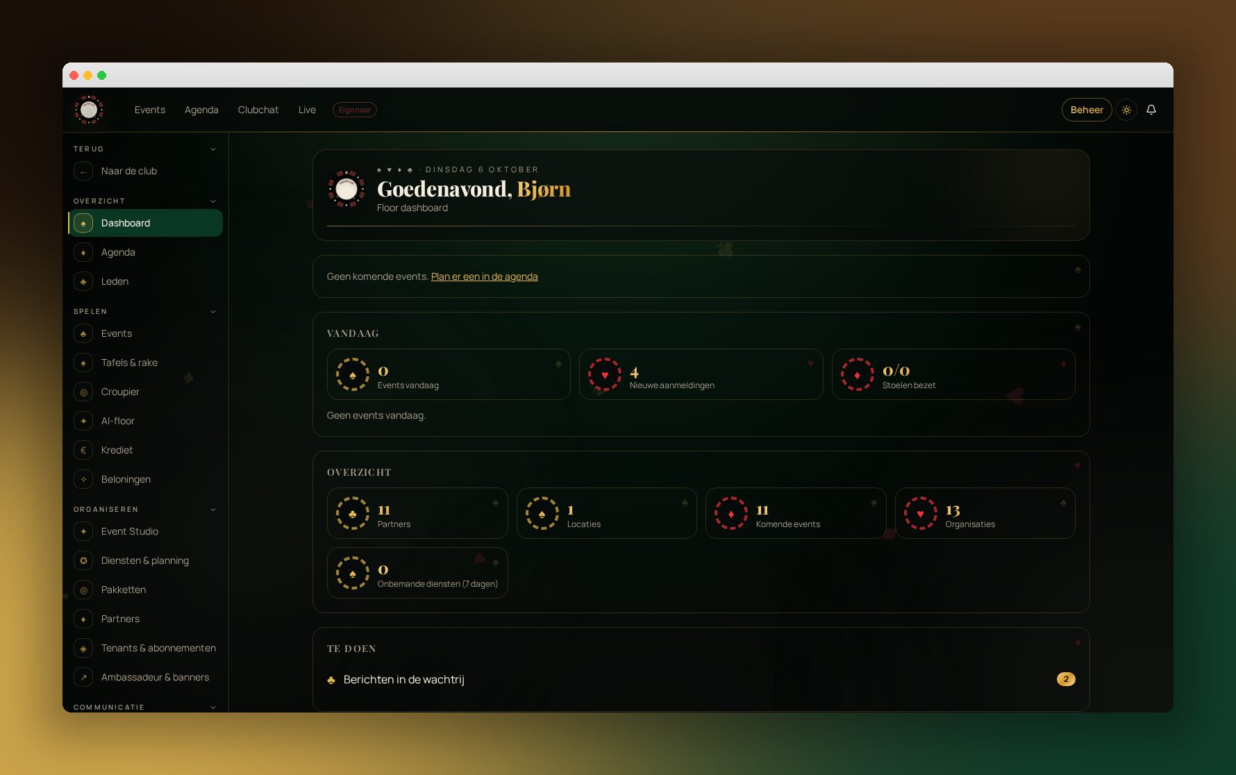Collapse the Spelen sidebar section
Viewport: 1236px width, 775px height.
[x=213, y=312]
